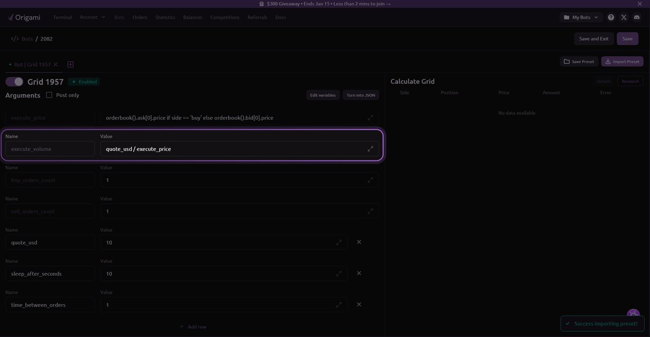Click the quote_usd value field
The width and height of the screenshot is (650, 337).
tap(224, 242)
